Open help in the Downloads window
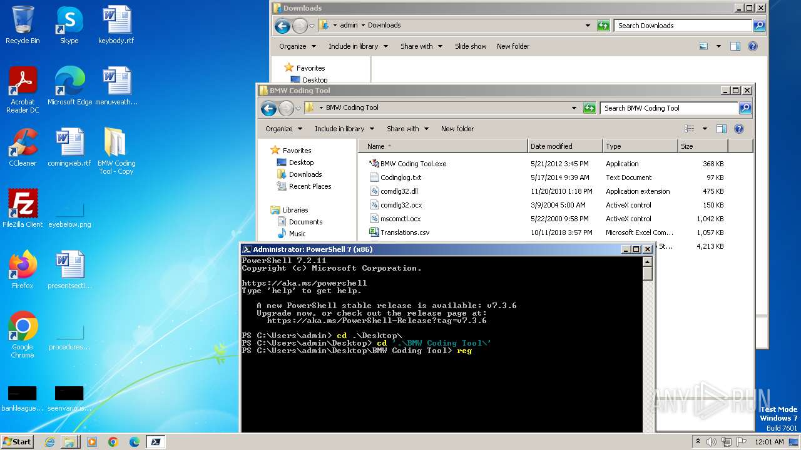Screen dimensions: 801x450 pos(753,46)
